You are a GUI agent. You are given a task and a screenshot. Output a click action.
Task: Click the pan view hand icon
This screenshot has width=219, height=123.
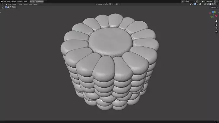click(216, 25)
